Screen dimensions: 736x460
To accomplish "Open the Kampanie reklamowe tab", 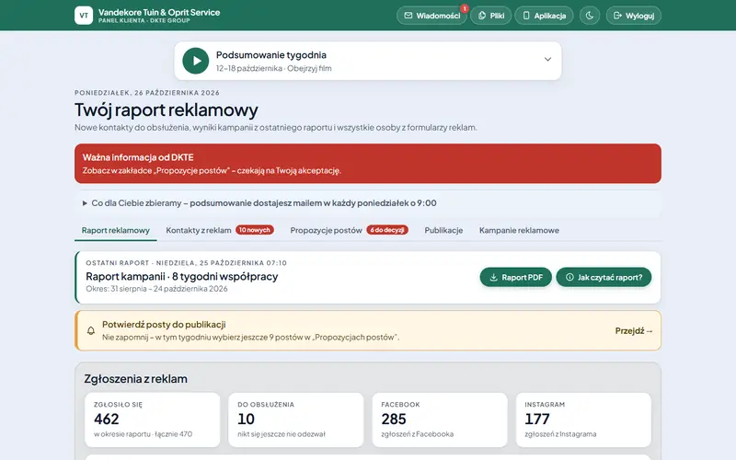I will pos(519,230).
